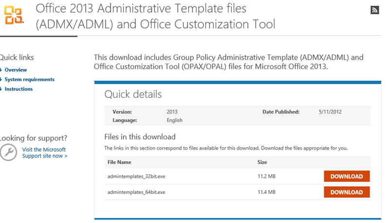389x223 pixels.
Task: Go to the Instructions quick link
Action: tap(18, 89)
